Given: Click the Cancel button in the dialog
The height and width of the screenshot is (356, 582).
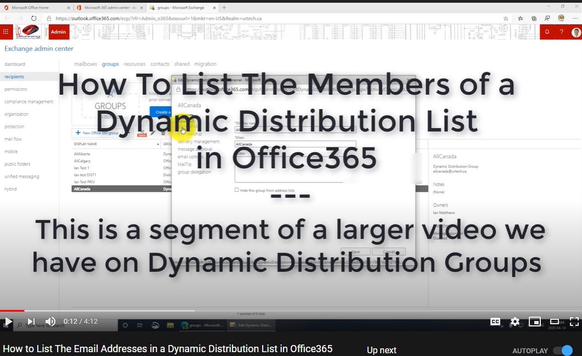Looking at the screenshot, I should [389, 252].
